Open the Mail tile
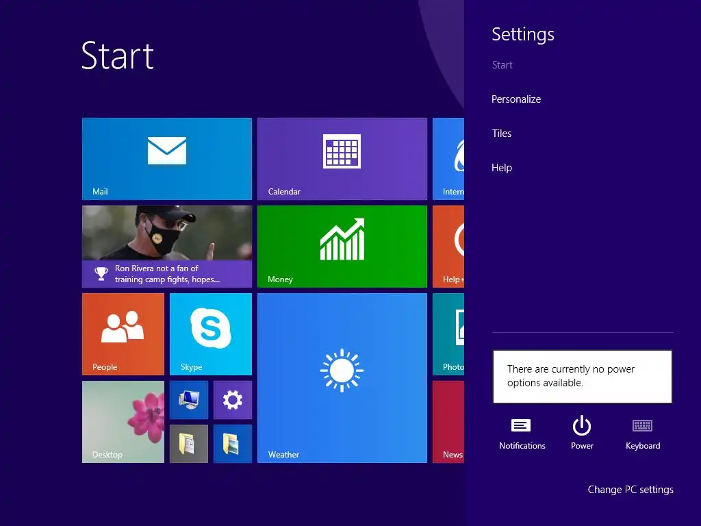 (167, 159)
